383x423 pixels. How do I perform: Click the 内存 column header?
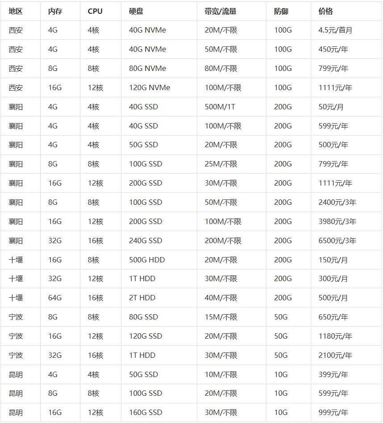[55, 11]
